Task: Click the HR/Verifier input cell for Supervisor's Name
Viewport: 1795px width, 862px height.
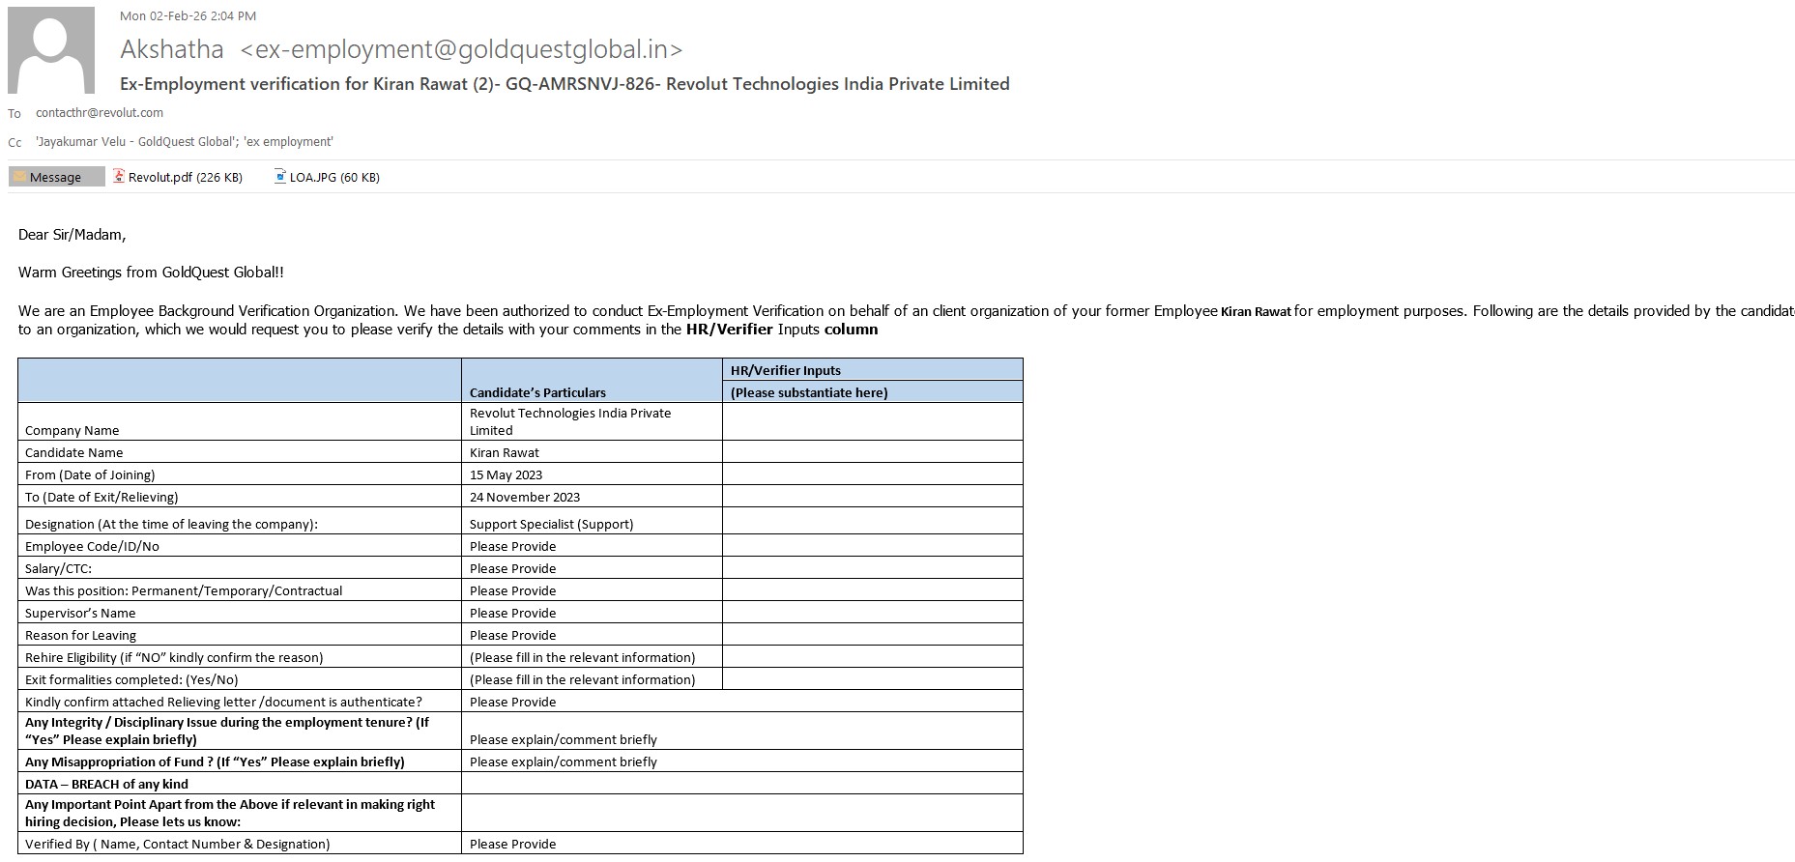Action: [872, 613]
